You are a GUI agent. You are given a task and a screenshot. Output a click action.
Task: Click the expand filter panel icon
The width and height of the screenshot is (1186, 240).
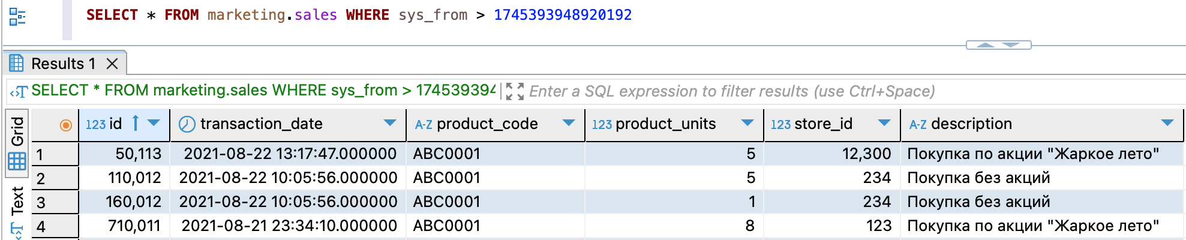[x=514, y=91]
